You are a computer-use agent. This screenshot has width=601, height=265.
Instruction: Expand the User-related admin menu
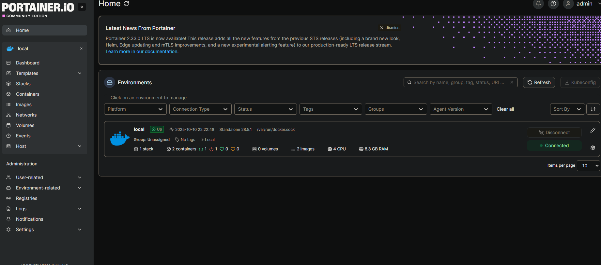45,177
